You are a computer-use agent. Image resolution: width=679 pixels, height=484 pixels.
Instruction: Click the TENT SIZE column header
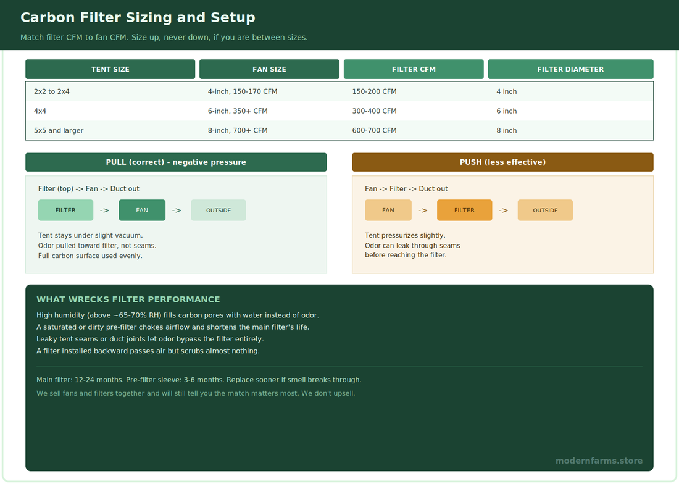click(110, 69)
